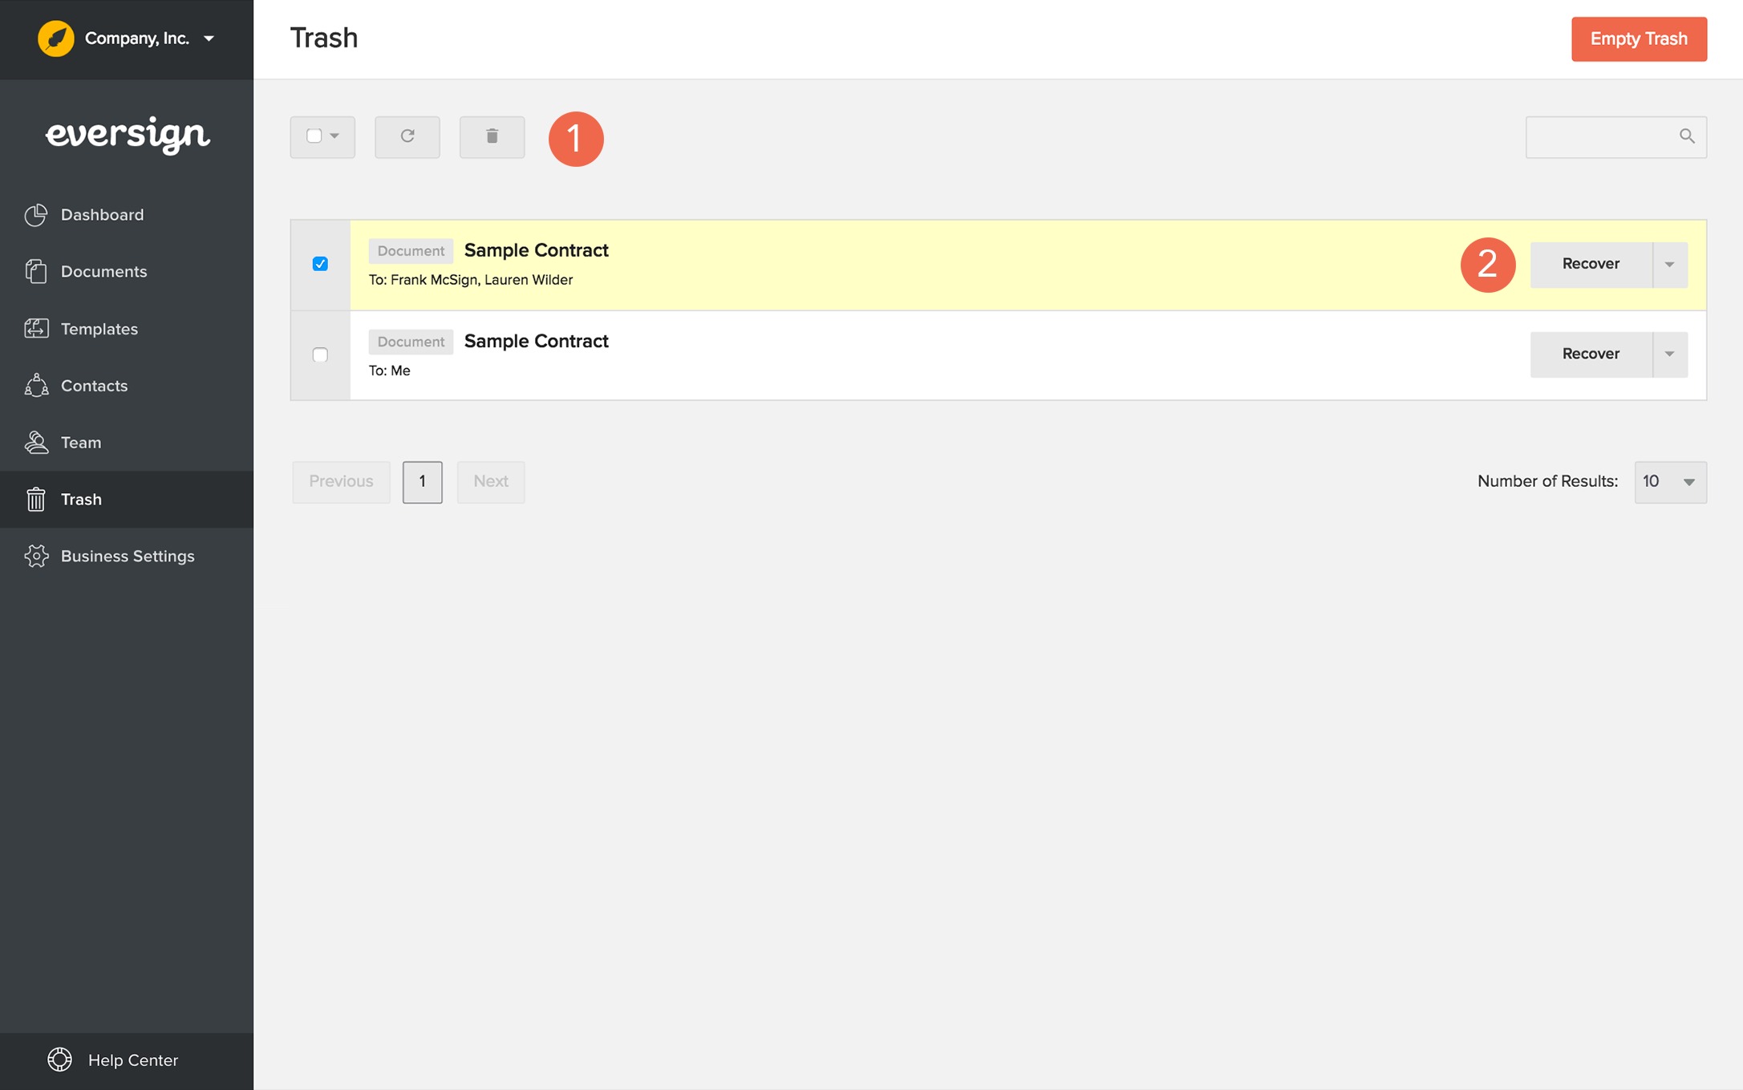1743x1090 pixels.
Task: Click the Business Settings gear icon
Action: point(36,556)
